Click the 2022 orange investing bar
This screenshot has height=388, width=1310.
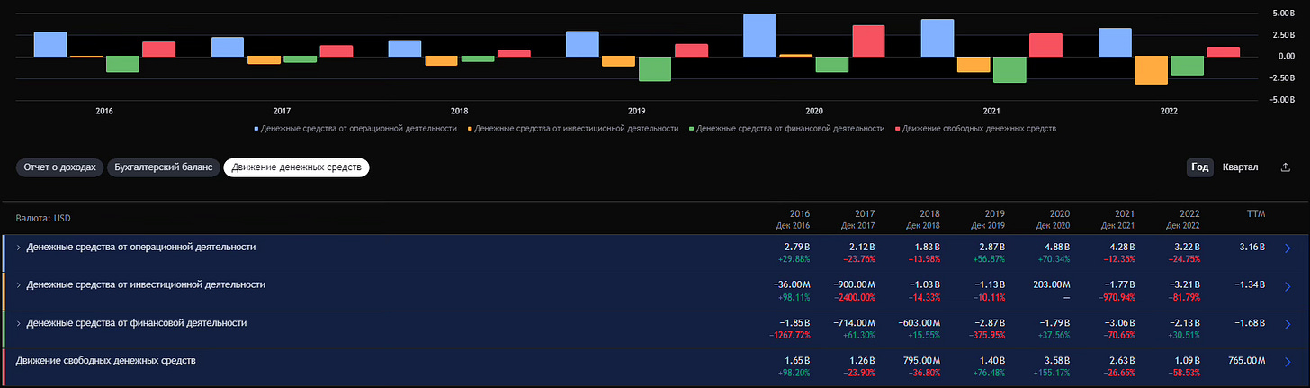tap(1151, 70)
